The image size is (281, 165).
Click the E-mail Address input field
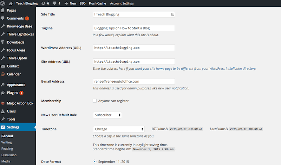[x=134, y=81]
